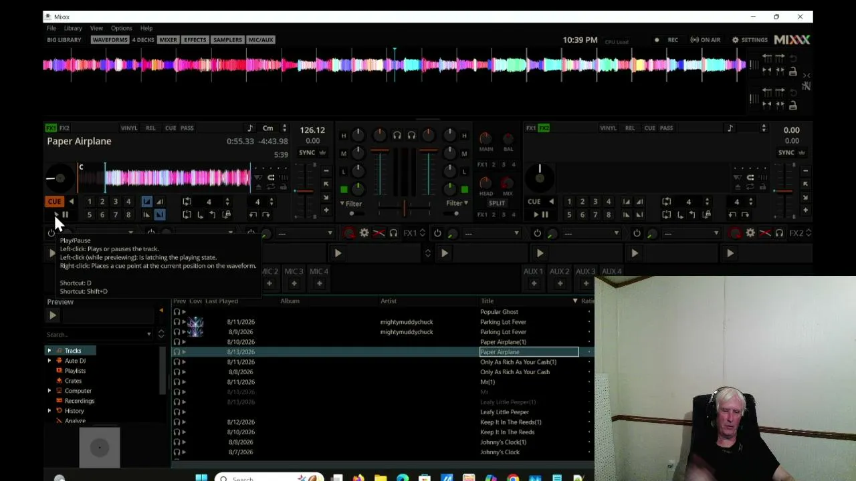856x481 pixels.
Task: Toggle FX1 headphone routing icon
Action: 393,233
